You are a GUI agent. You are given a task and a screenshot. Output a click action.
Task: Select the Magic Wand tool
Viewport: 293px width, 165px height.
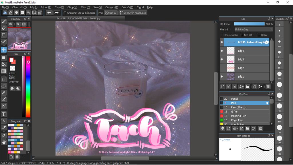point(3,92)
